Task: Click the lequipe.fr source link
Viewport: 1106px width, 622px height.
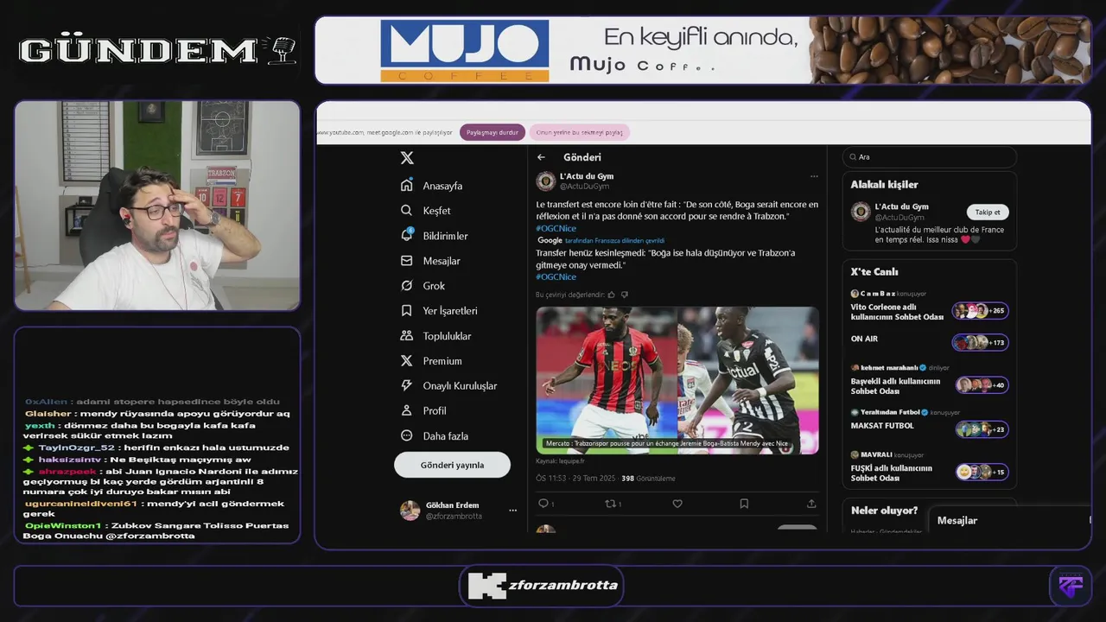Action: click(x=572, y=461)
